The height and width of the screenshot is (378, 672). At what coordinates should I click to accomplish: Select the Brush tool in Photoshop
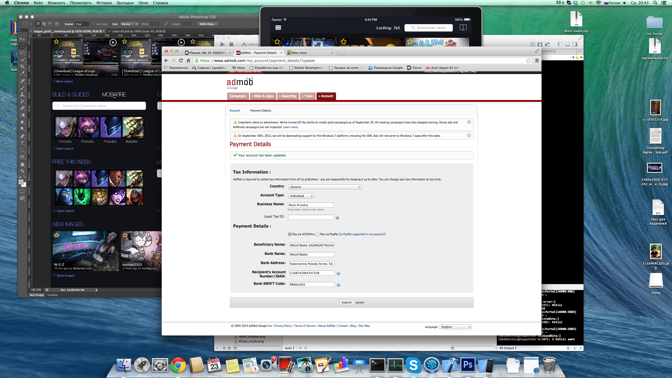click(22, 88)
